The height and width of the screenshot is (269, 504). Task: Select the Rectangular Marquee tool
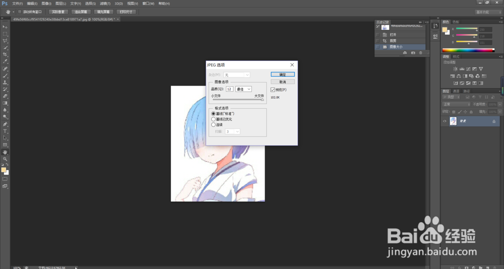tap(5, 34)
